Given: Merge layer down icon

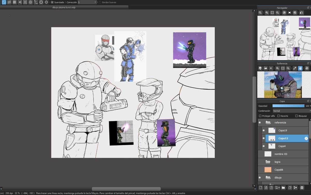Looking at the screenshot, I should pyautogui.click(x=295, y=187).
